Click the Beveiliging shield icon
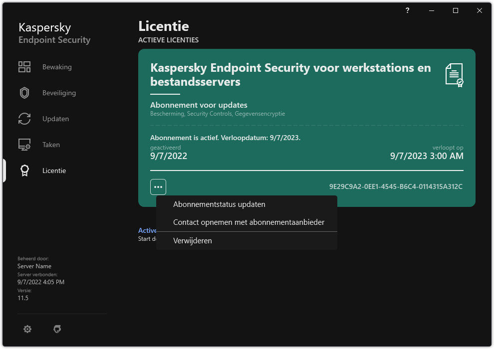Screen dimensions: 494x349 [x=24, y=92]
